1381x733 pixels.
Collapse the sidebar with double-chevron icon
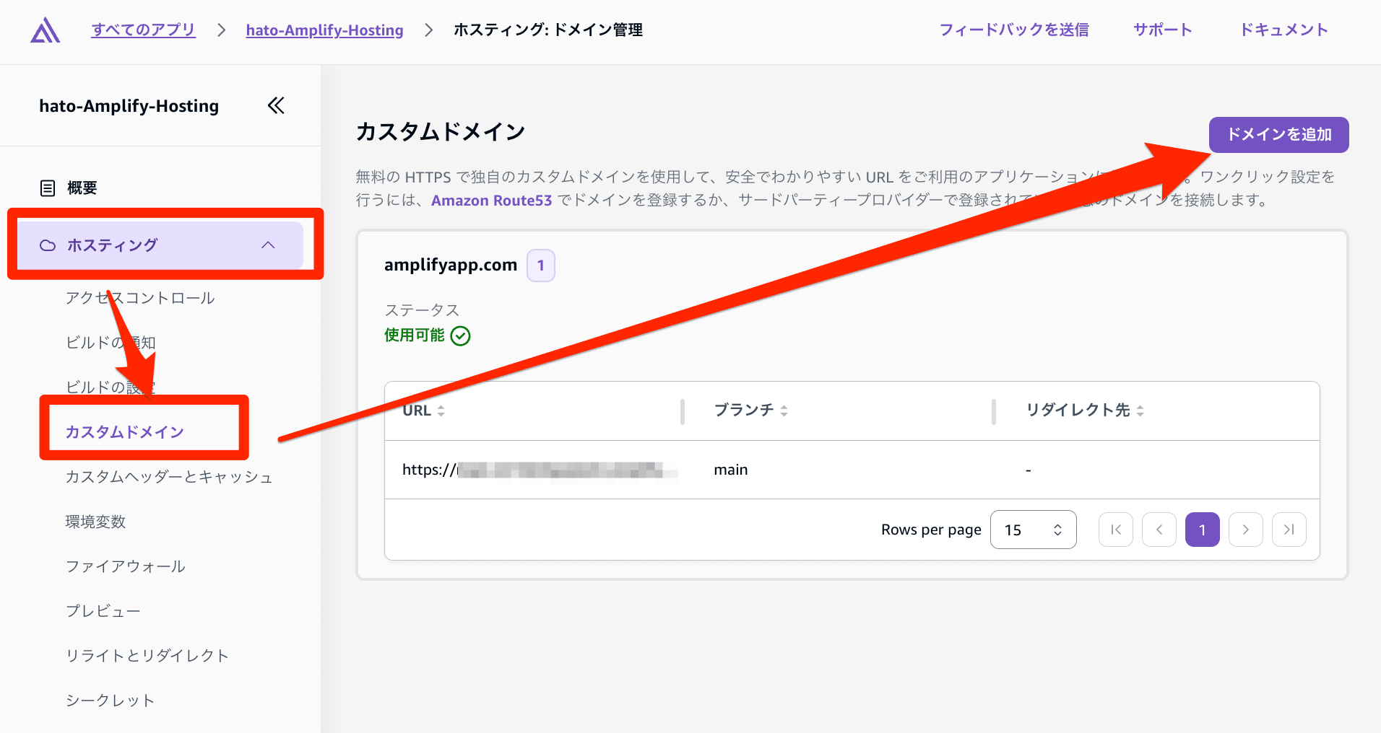click(x=276, y=106)
